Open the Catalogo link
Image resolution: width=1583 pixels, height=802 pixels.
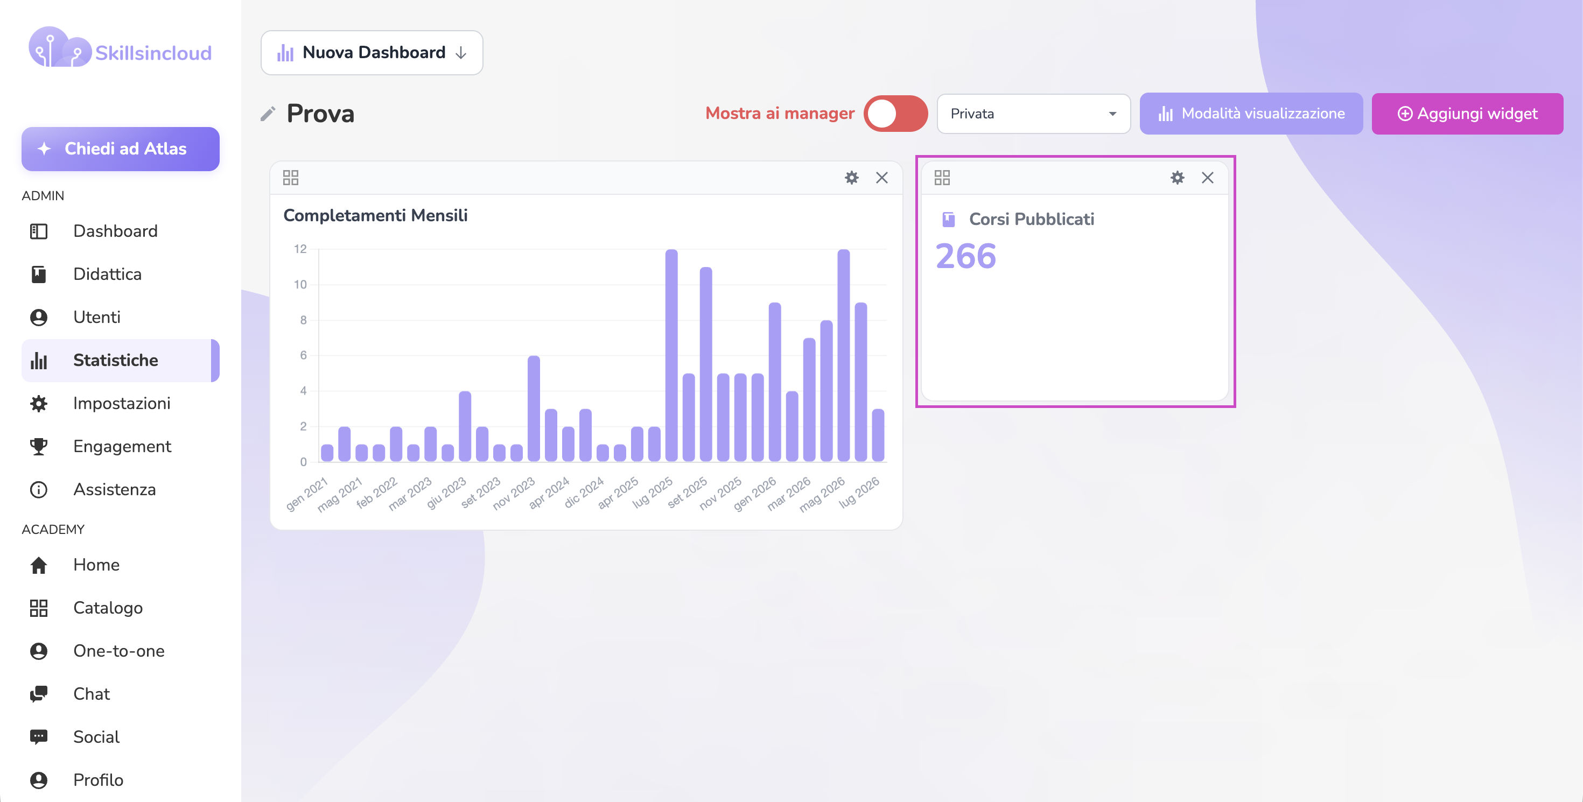point(121,608)
